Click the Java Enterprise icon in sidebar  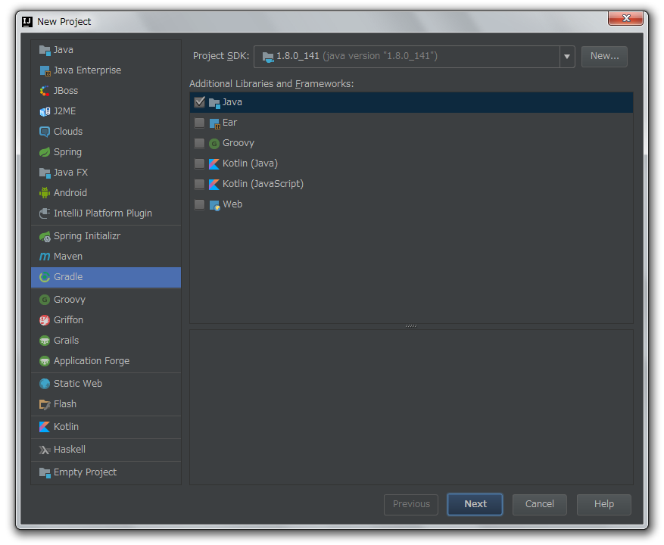click(45, 70)
